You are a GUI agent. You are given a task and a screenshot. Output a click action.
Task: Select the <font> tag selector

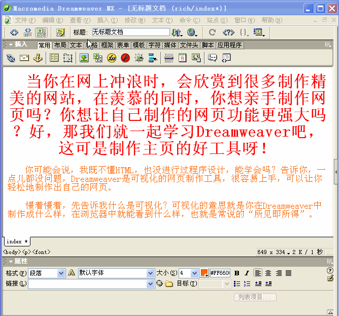(x=41, y=252)
